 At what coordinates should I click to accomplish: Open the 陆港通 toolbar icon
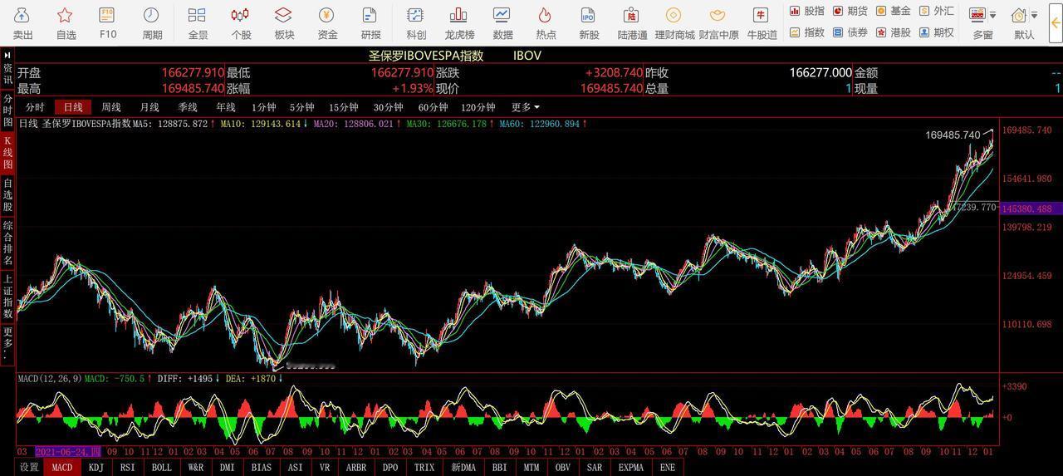coord(632,16)
